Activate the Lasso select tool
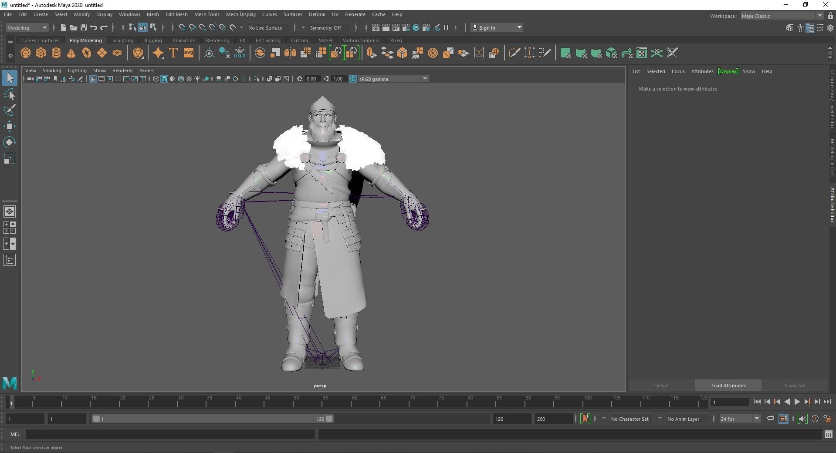The width and height of the screenshot is (836, 453). tap(10, 94)
